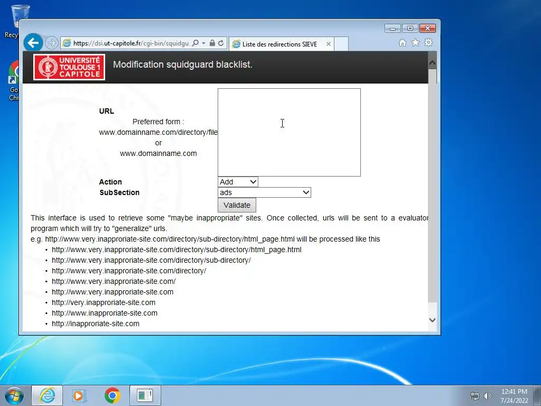
Task: Click the volume speaker tray icon
Action: coord(488,396)
